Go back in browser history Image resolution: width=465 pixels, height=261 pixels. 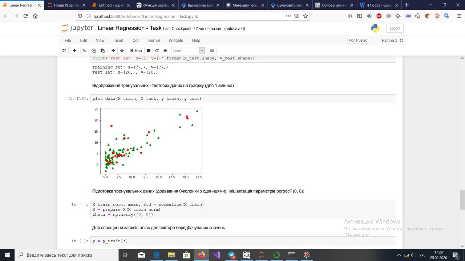(6, 16)
